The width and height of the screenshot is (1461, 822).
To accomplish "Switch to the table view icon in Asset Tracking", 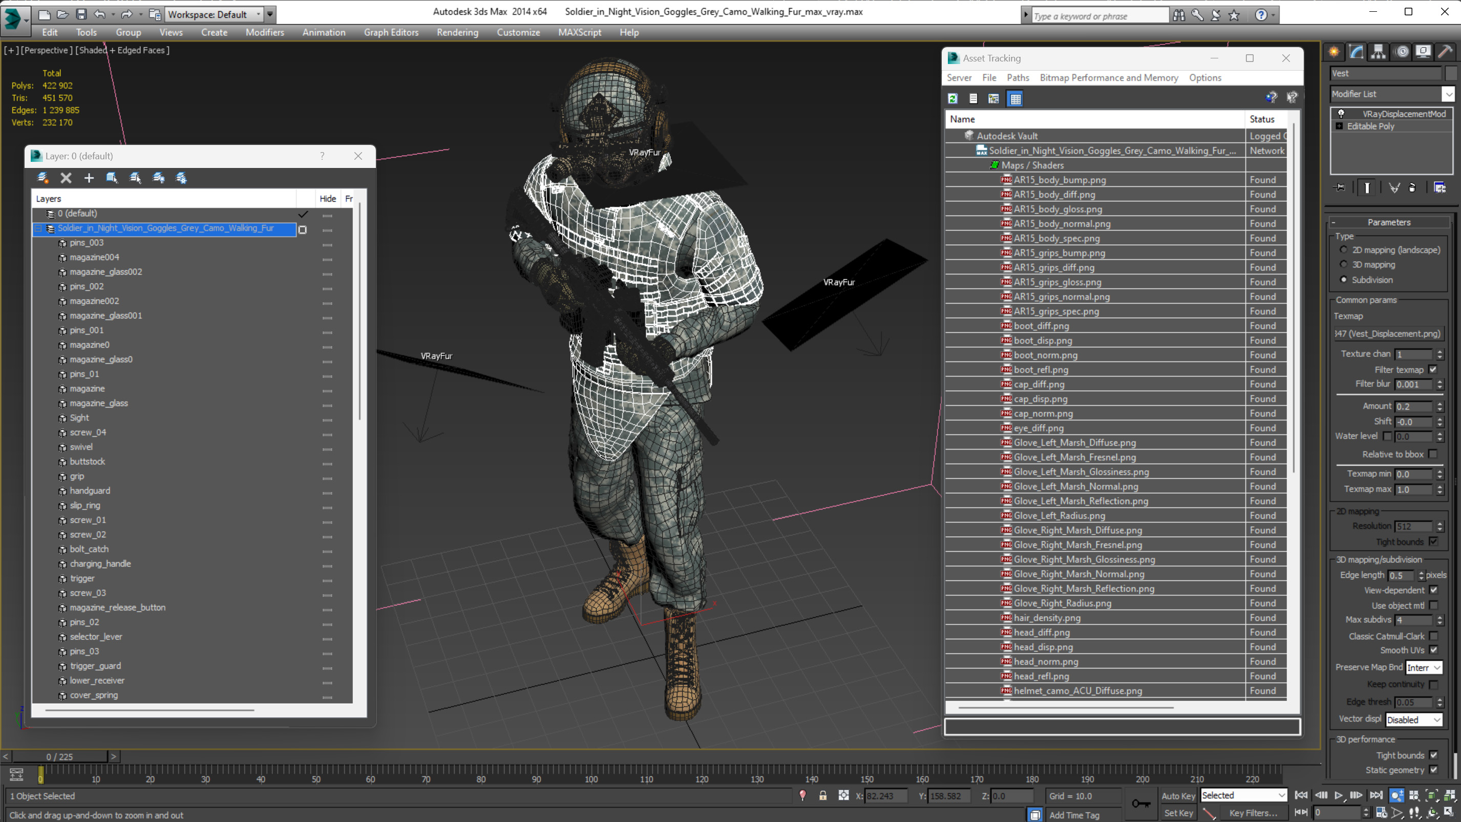I will point(1015,99).
